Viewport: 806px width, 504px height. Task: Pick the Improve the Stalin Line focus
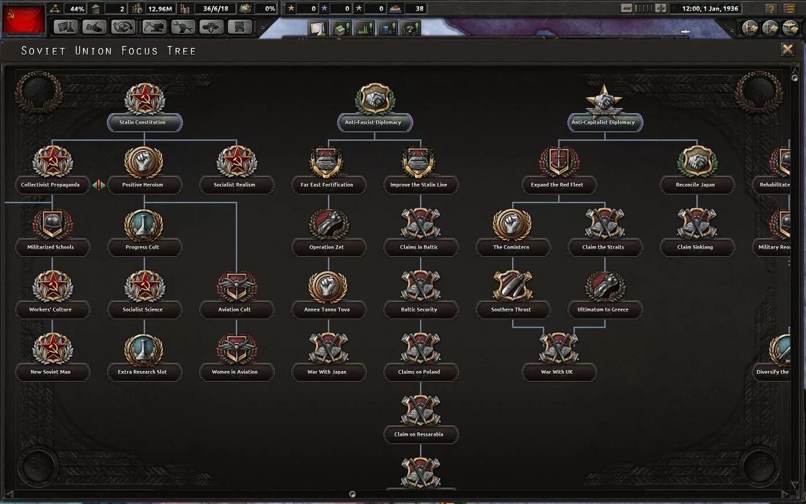pyautogui.click(x=421, y=170)
